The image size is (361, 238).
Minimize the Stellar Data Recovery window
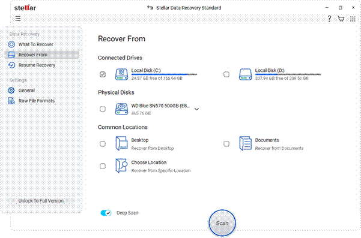[x=327, y=8]
